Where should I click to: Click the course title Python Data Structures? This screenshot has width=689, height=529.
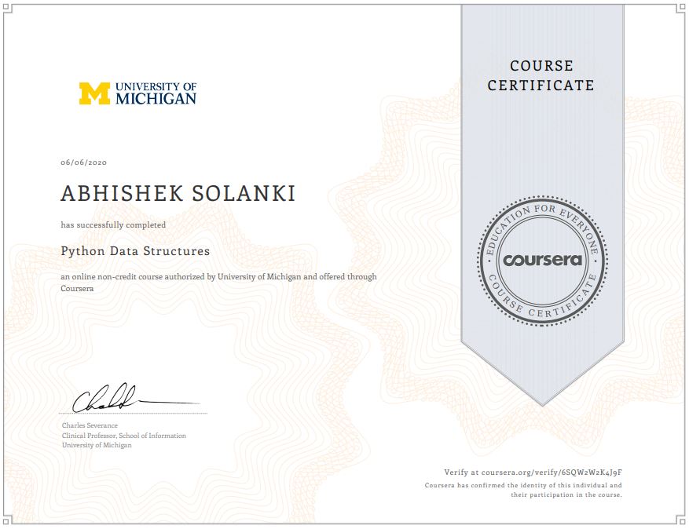click(x=135, y=251)
